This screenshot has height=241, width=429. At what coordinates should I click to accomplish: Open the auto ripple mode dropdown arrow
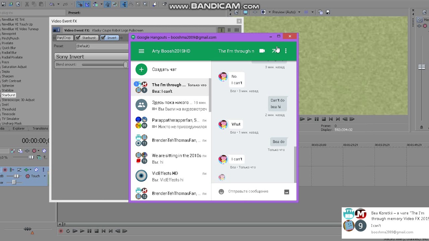[101, 4]
